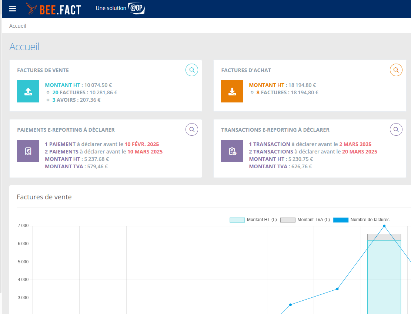This screenshot has height=314, width=411.
Task: Open the hamburger navigation menu
Action: (x=13, y=9)
